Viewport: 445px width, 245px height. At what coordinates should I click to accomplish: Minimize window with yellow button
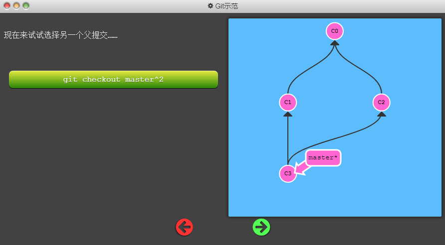[x=16, y=5]
